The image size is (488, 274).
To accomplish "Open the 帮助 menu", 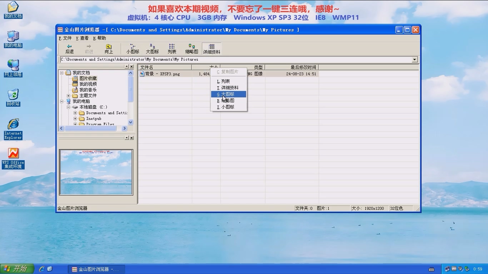I will click(x=99, y=38).
